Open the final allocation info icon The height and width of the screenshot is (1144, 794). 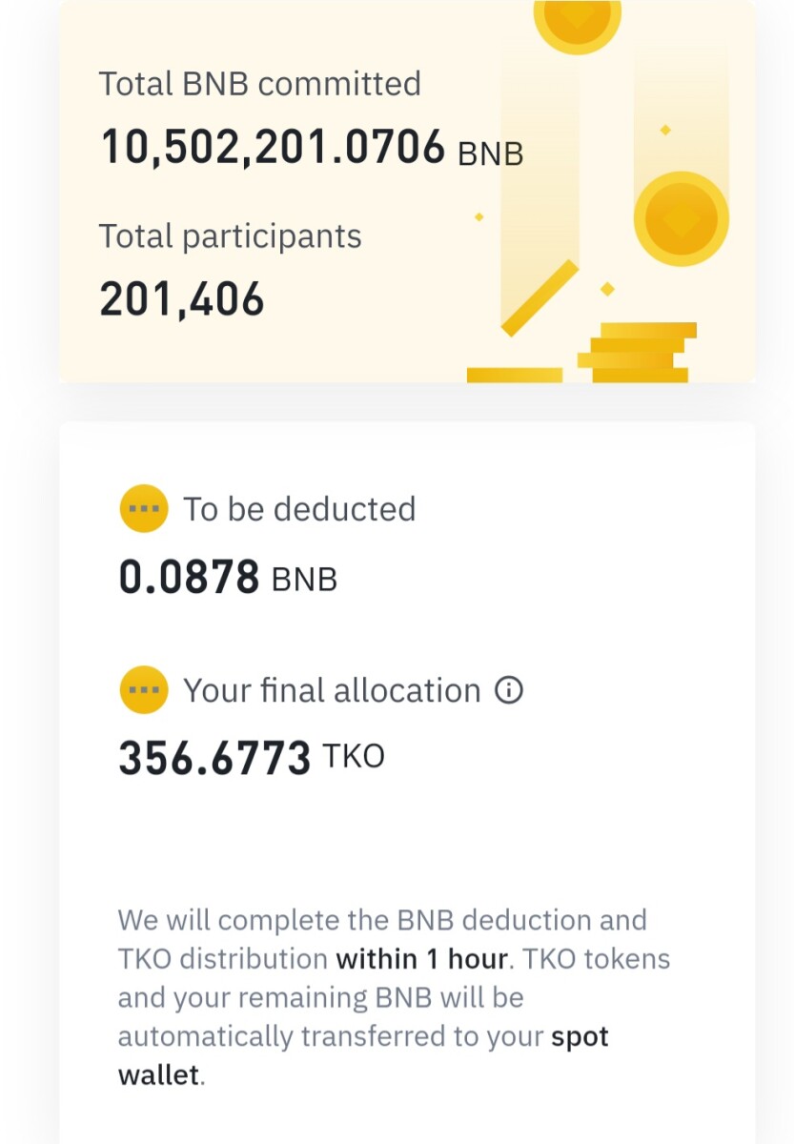click(x=509, y=690)
